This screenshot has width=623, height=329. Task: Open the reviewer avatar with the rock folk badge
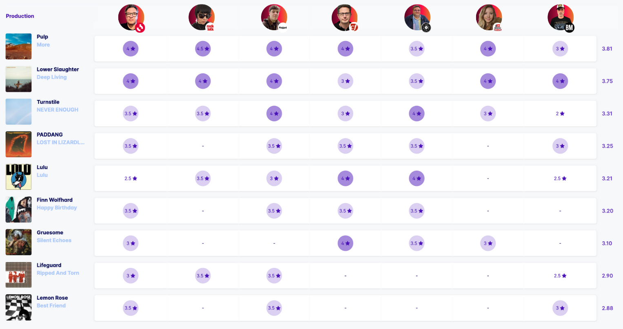[202, 18]
